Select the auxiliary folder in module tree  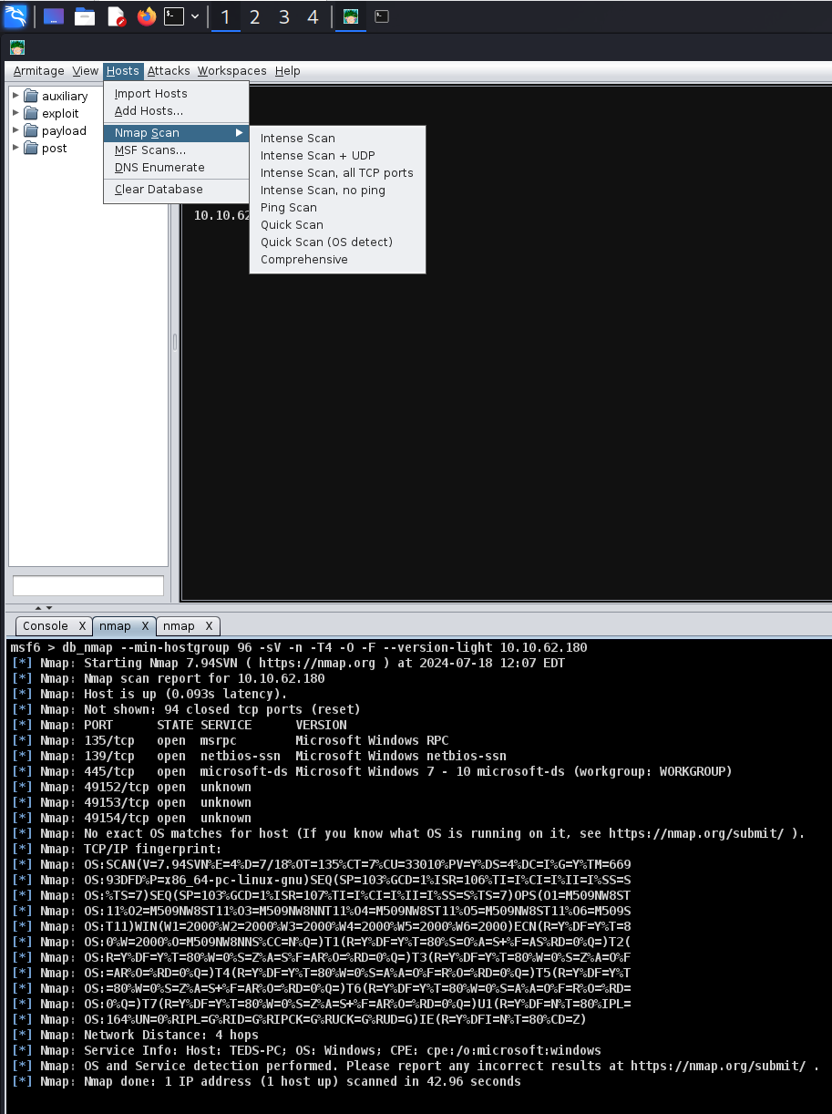coord(56,96)
